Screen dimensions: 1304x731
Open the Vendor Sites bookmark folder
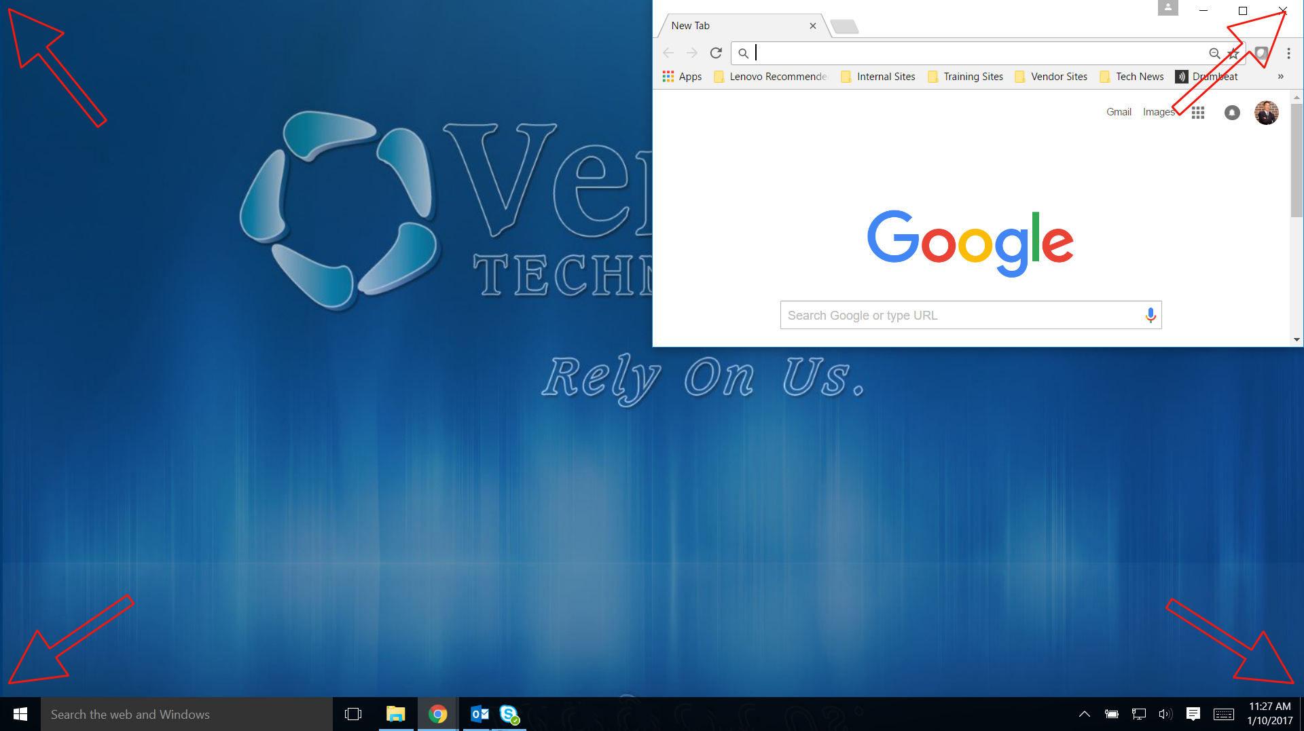pos(1051,77)
